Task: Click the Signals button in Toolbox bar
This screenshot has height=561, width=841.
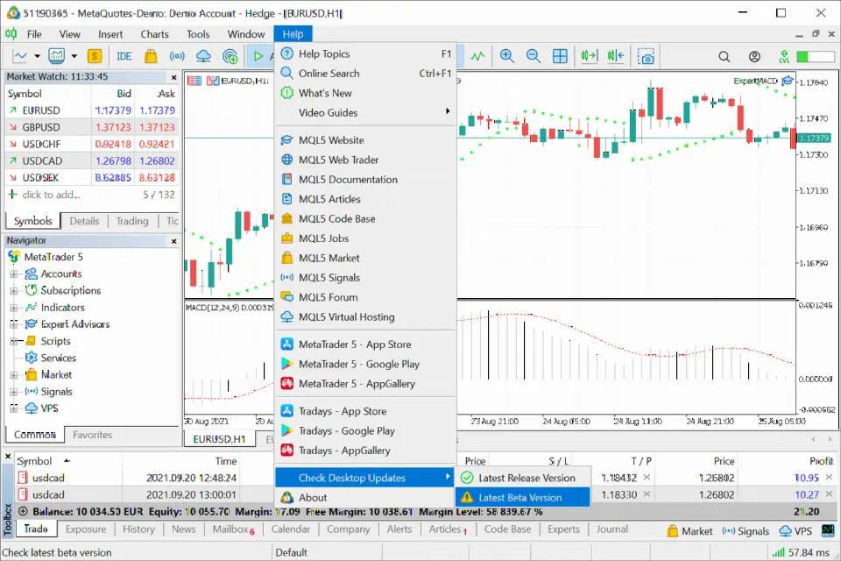Action: (x=746, y=531)
